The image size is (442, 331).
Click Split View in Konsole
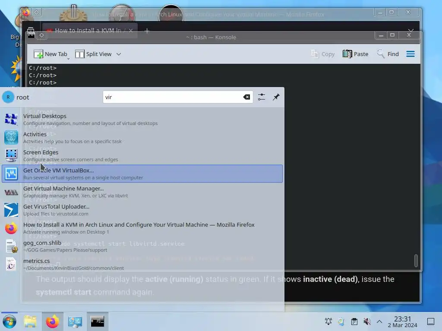coord(93,54)
